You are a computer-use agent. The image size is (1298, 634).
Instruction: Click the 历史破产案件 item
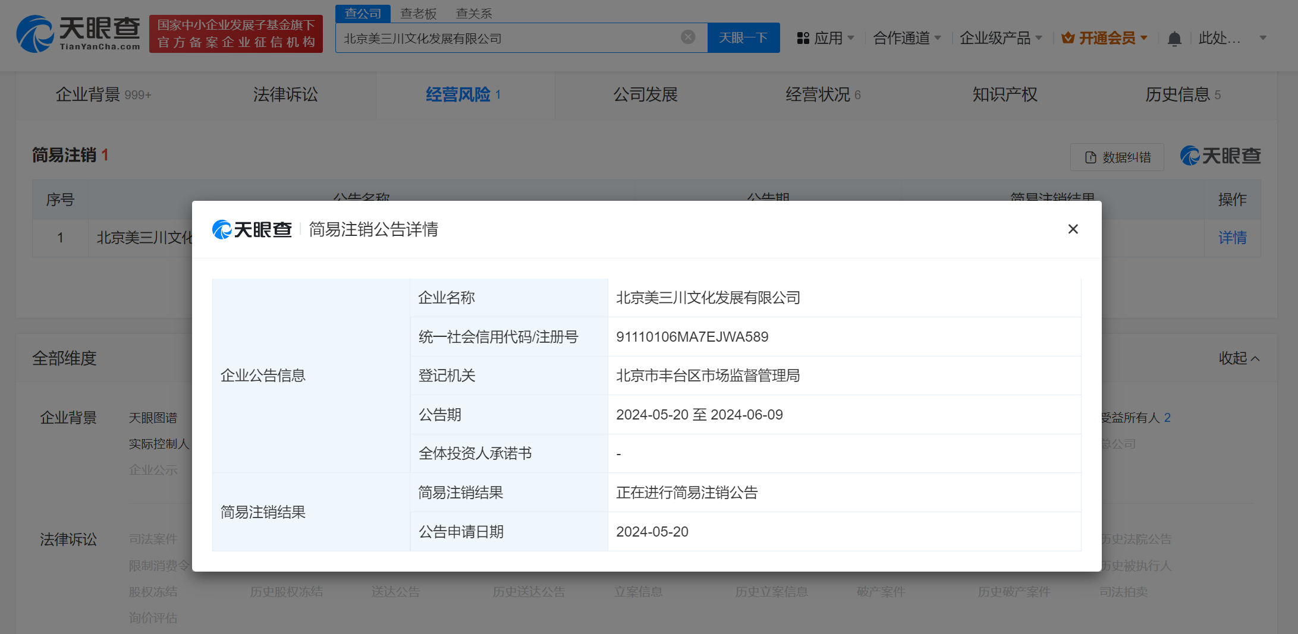tap(1014, 592)
